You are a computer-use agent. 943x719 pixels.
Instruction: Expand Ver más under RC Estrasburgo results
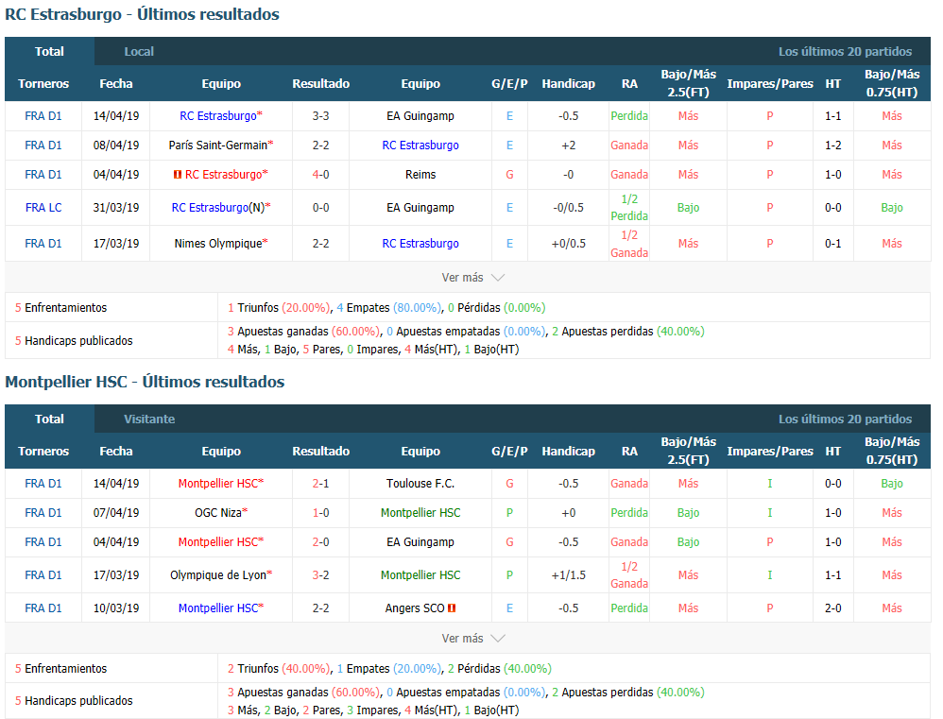click(x=472, y=277)
